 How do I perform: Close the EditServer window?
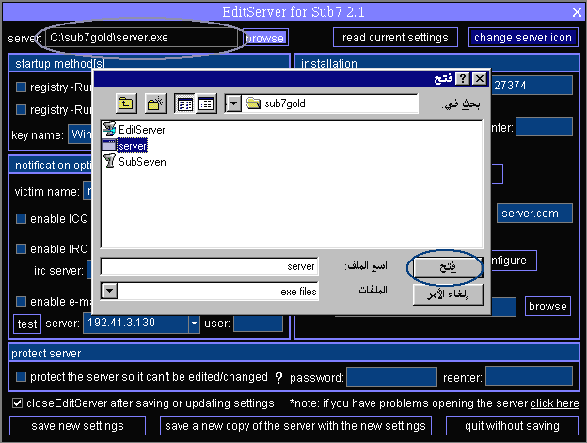coord(577,12)
